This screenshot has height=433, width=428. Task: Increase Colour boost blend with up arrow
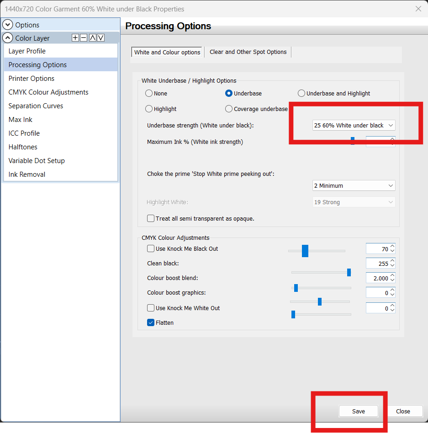click(392, 275)
